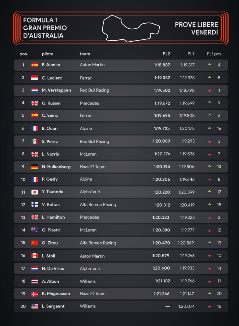Select the PL1 column header
This screenshot has height=326, width=239.
191,54
